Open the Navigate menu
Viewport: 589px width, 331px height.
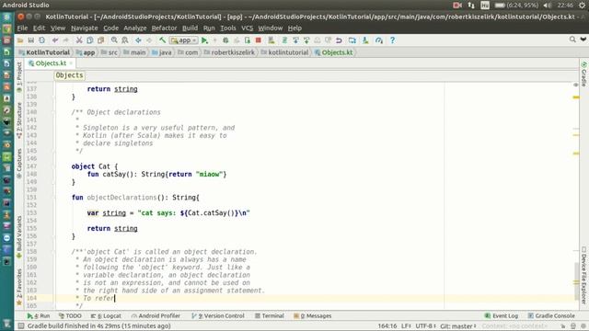click(x=84, y=29)
